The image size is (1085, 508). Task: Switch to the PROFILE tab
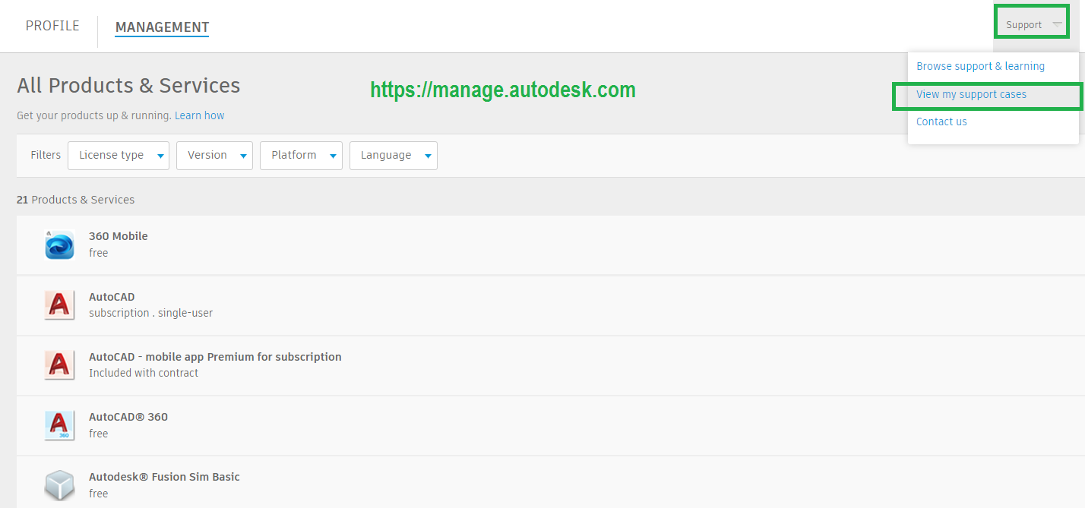pyautogui.click(x=52, y=25)
